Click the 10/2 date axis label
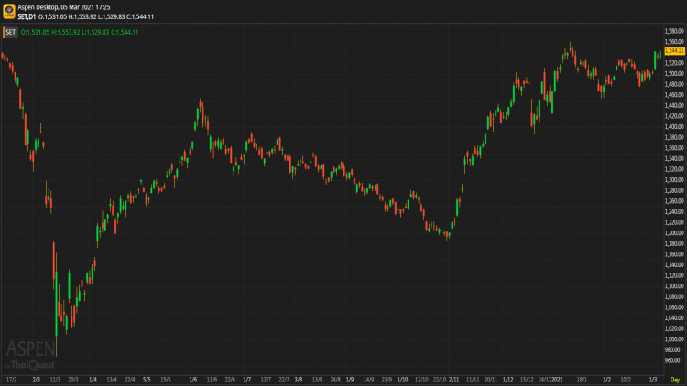687x386 pixels. 626,380
